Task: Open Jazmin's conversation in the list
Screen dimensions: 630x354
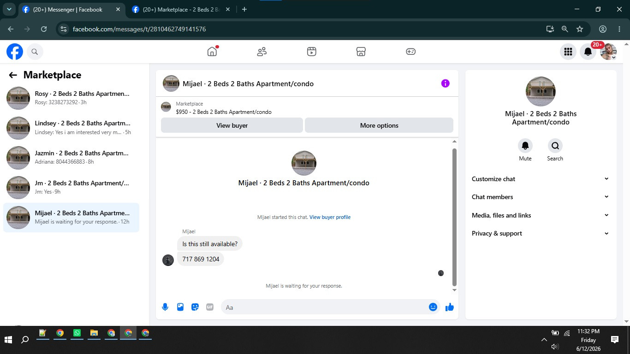Action: tap(71, 158)
